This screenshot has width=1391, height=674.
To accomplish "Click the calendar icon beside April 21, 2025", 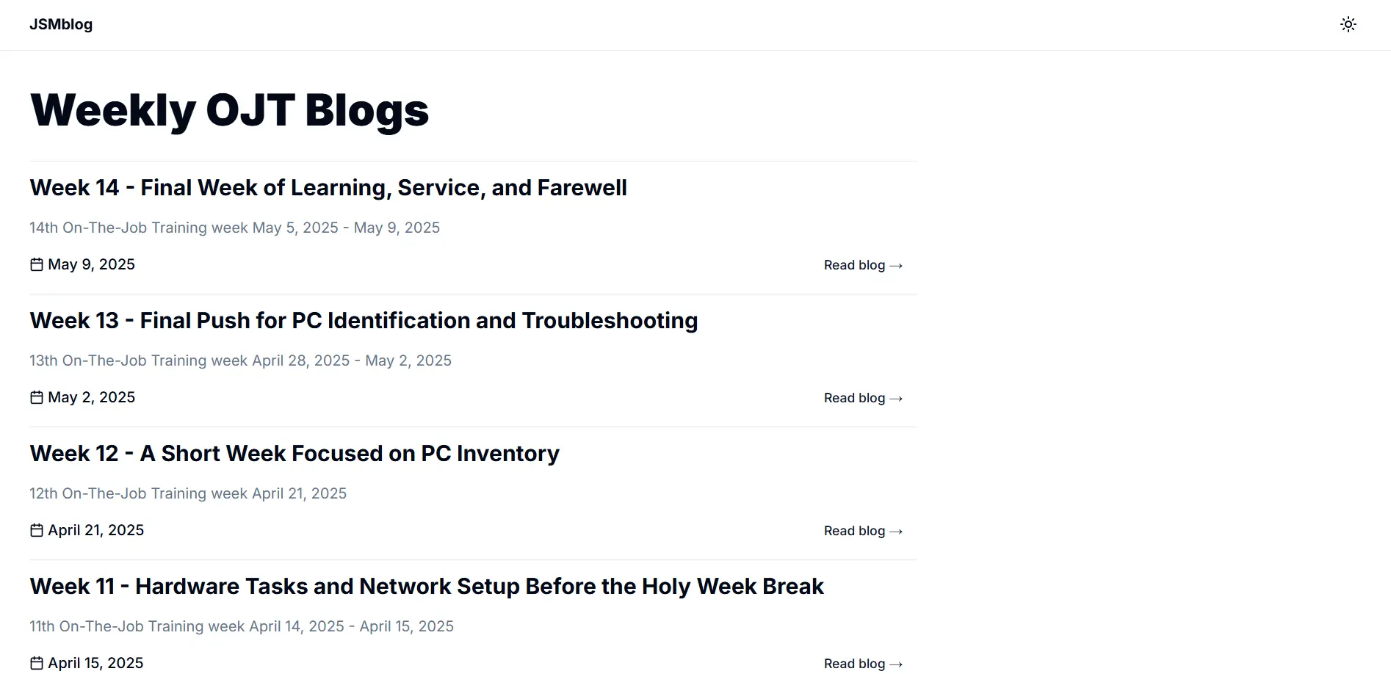I will click(36, 530).
